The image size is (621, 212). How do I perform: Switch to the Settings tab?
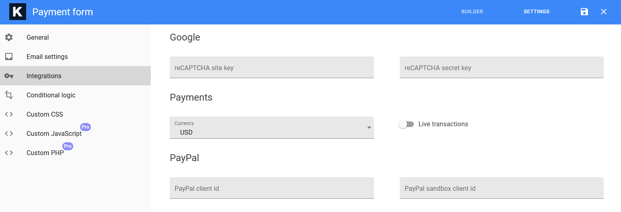point(537,12)
